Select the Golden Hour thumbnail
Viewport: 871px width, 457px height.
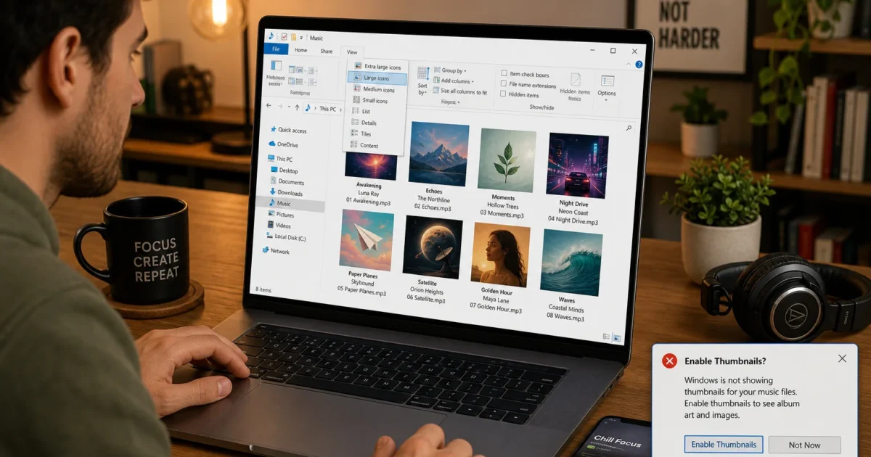[x=500, y=255]
